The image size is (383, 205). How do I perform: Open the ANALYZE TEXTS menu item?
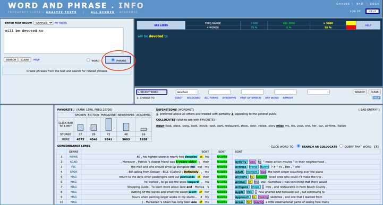(61, 12)
